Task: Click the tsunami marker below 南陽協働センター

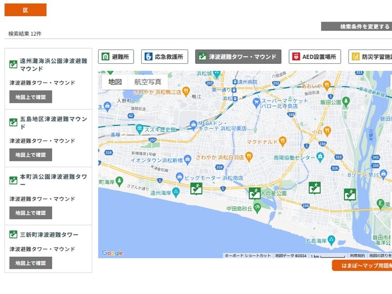Action: click(x=315, y=188)
